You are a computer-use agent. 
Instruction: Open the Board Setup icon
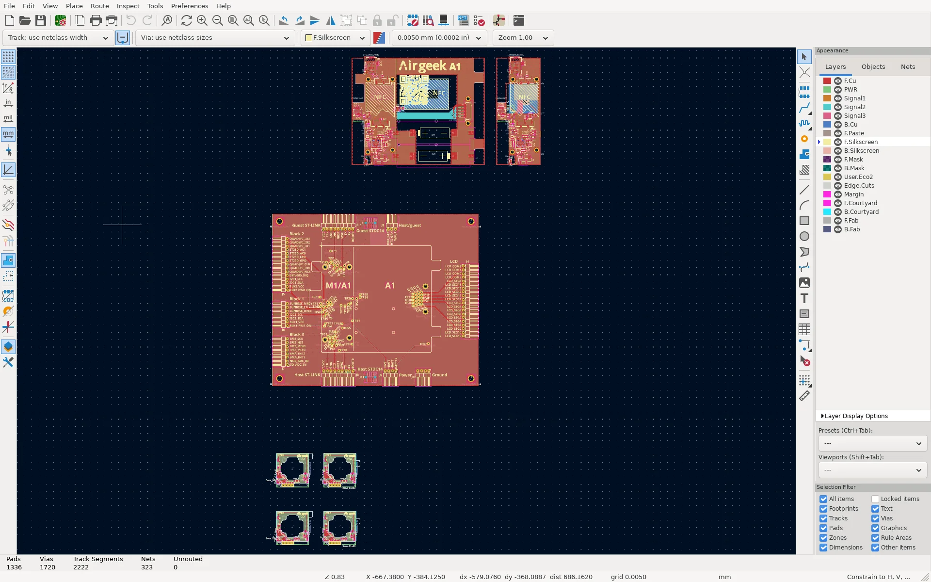61,20
